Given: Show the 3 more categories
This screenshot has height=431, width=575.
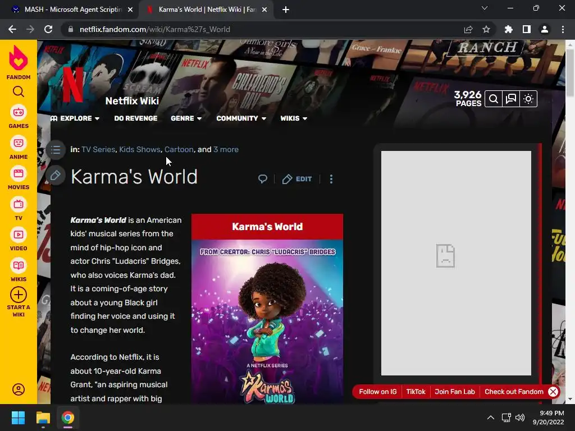Looking at the screenshot, I should (x=226, y=149).
